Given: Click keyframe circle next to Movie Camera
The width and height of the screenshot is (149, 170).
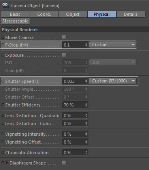Looking at the screenshot, I should [x=3, y=37].
